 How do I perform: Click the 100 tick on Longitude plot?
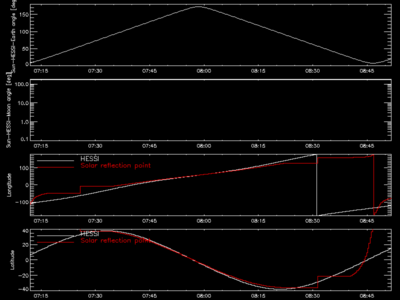pyautogui.click(x=24, y=168)
